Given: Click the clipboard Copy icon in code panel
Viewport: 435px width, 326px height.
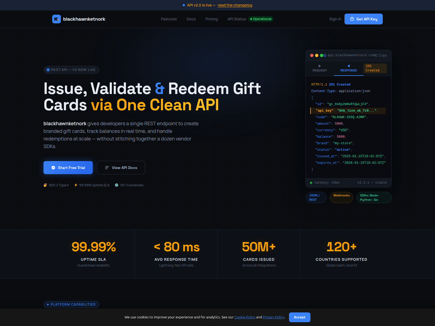Looking at the screenshot, I should coord(376,55).
